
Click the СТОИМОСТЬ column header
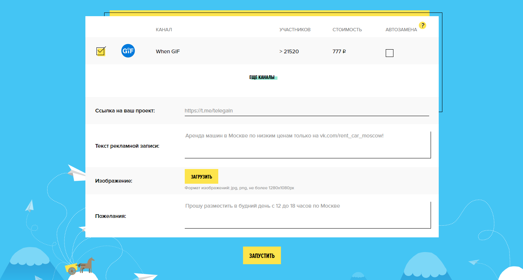click(x=347, y=30)
